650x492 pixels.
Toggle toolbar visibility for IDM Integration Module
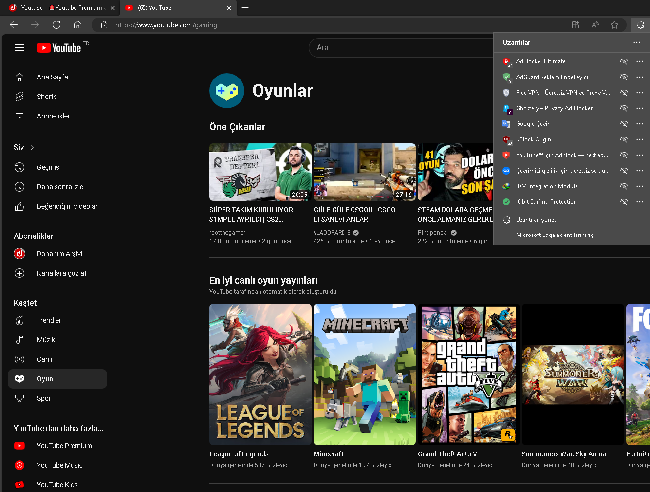(x=624, y=186)
